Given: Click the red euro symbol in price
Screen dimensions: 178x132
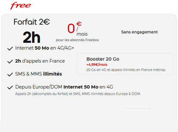Looking at the screenshot, I should point(79,24).
